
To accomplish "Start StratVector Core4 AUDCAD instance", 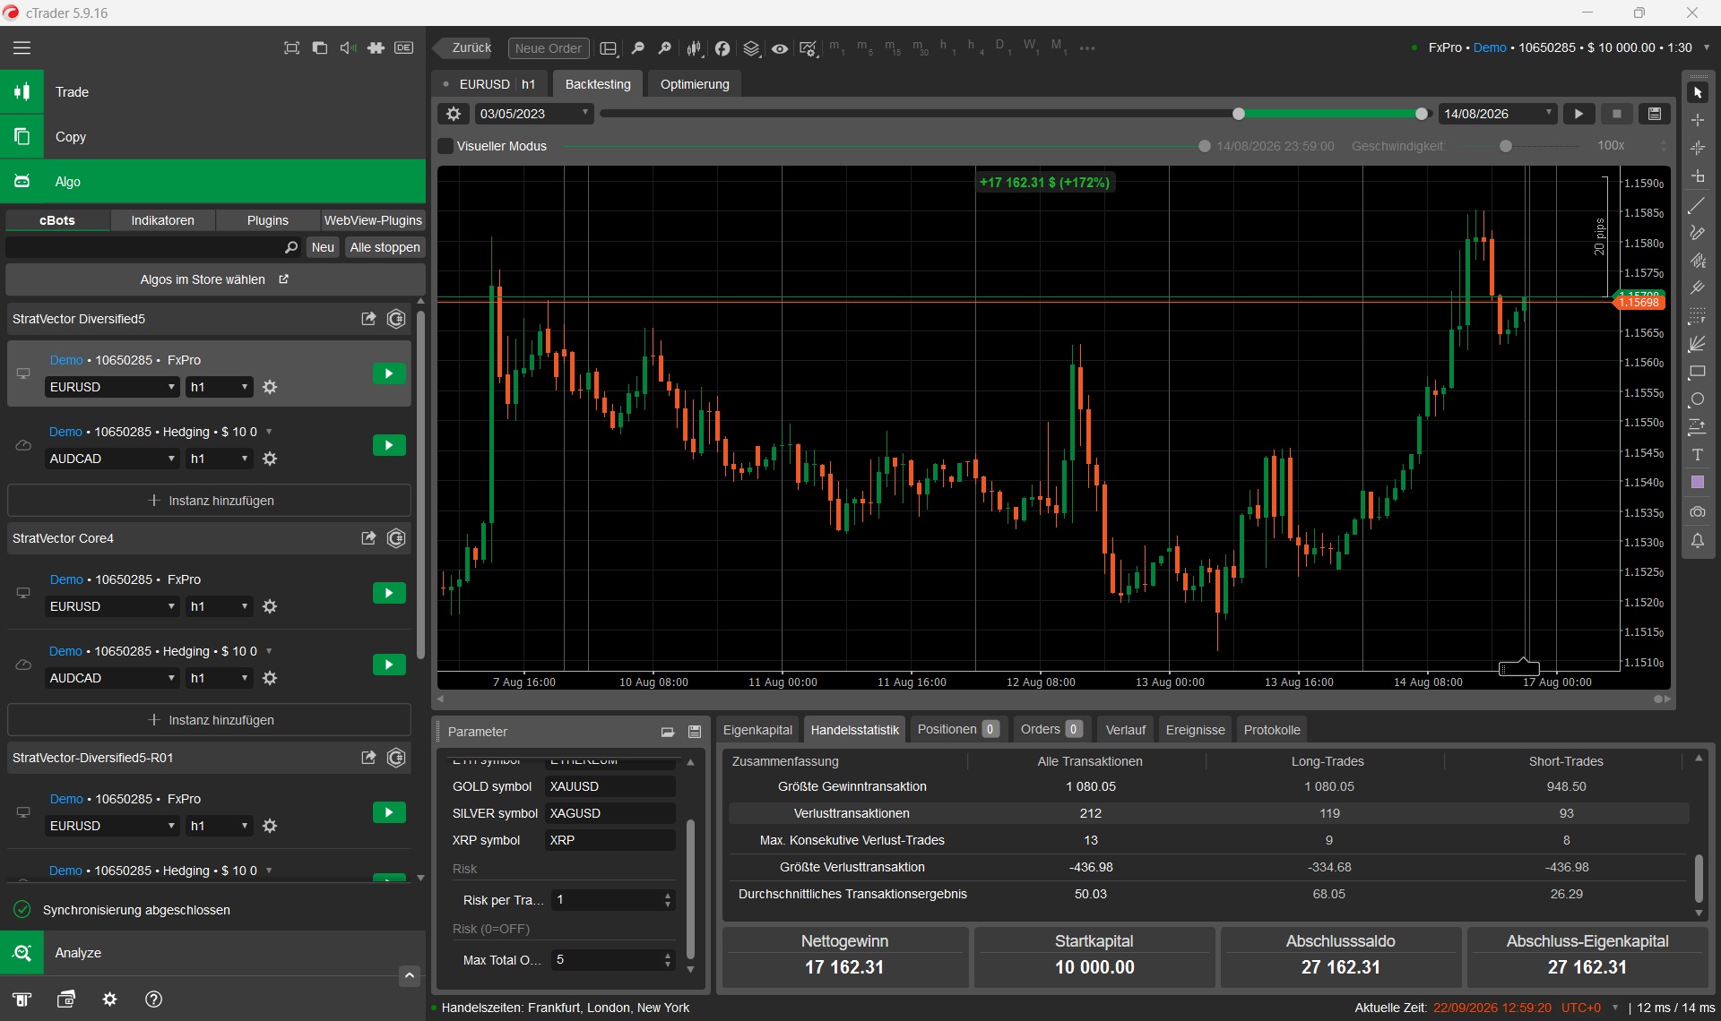I will click(389, 665).
